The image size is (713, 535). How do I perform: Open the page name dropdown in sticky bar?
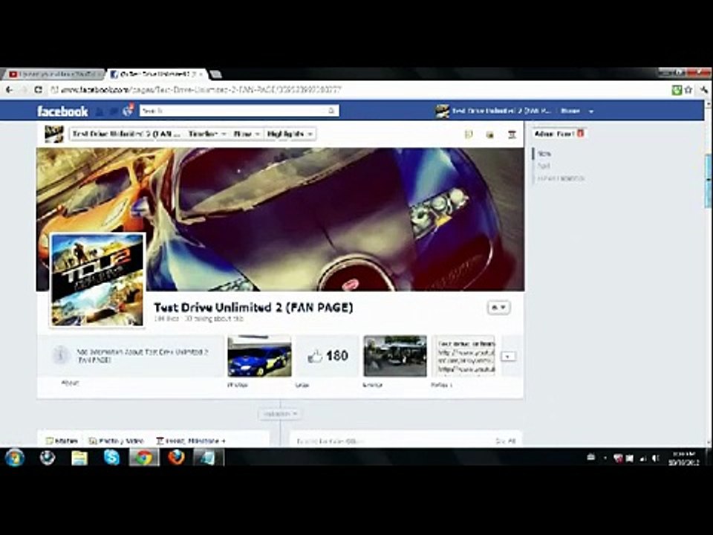click(126, 134)
